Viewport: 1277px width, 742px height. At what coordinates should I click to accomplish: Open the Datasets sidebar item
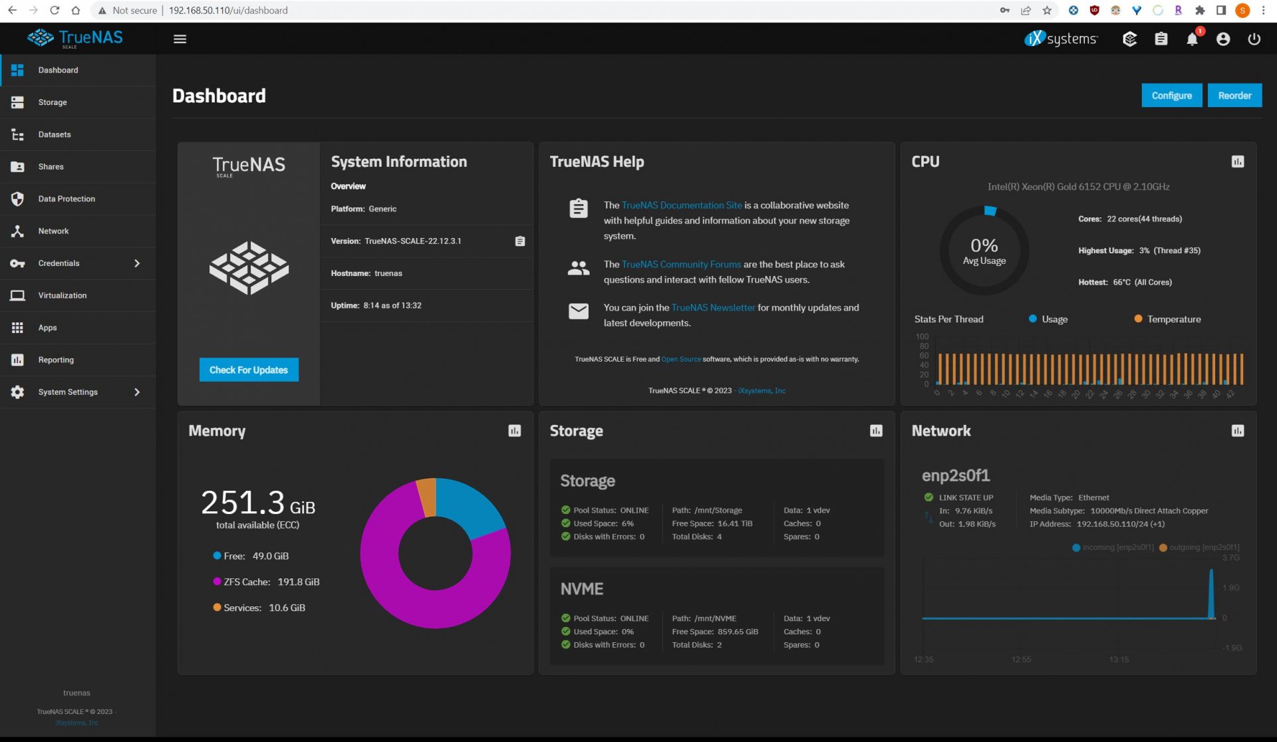click(55, 134)
